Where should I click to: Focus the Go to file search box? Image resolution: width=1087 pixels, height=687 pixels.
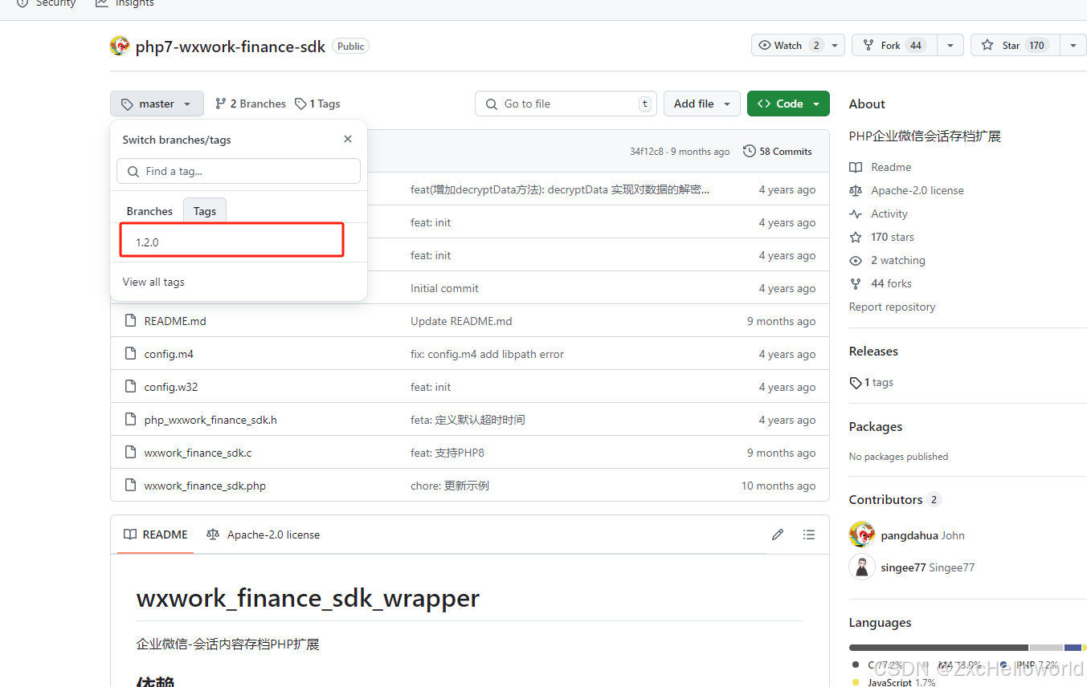tap(566, 104)
